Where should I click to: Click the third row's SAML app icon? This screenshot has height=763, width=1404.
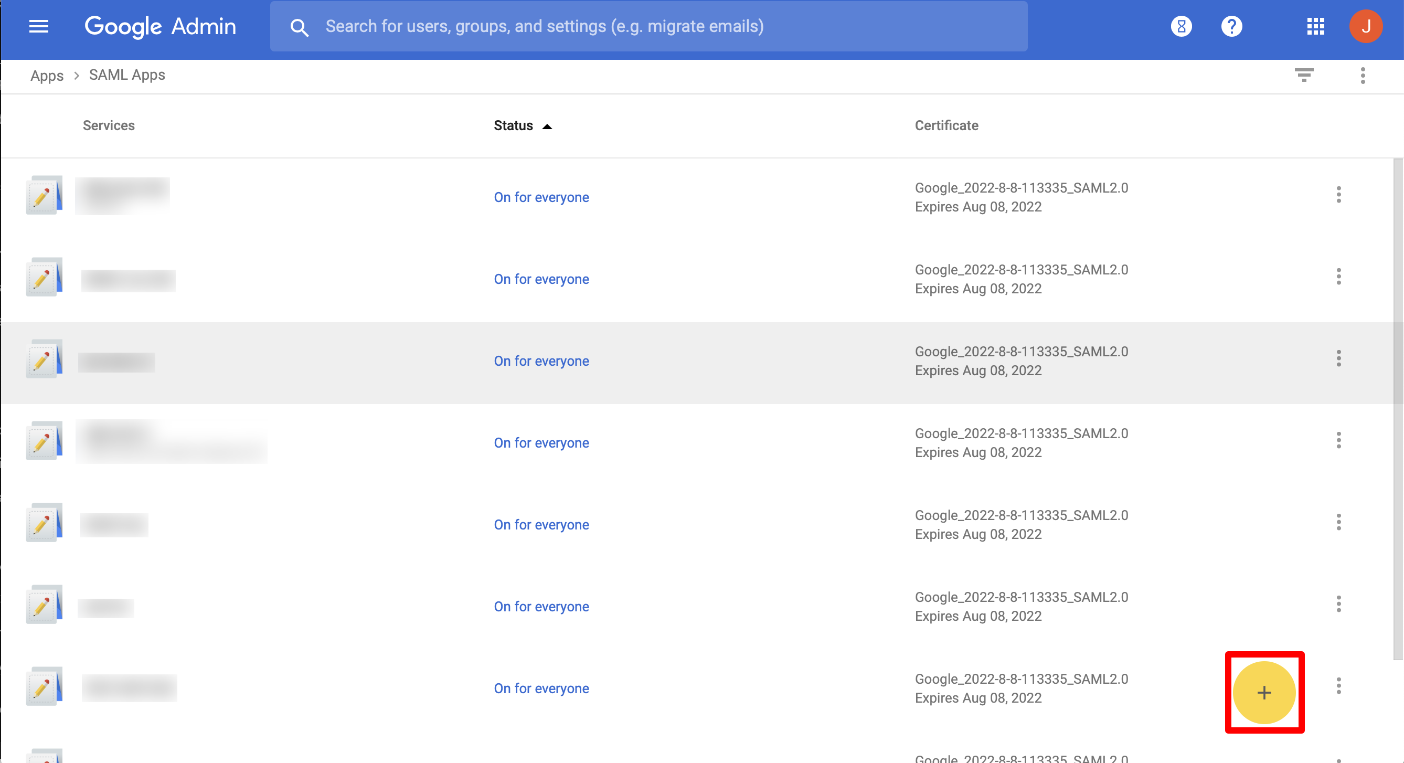tap(44, 358)
